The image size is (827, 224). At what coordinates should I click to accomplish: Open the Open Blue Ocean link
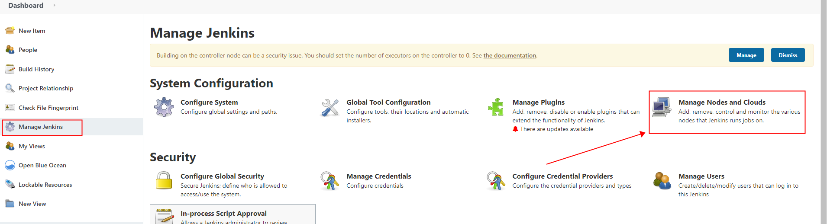42,165
